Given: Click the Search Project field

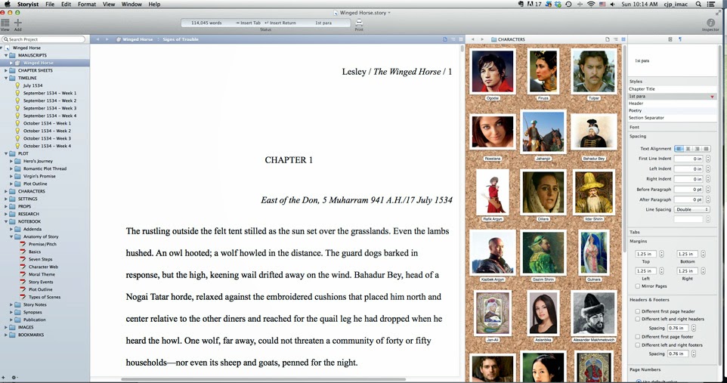Looking at the screenshot, I should pyautogui.click(x=44, y=39).
